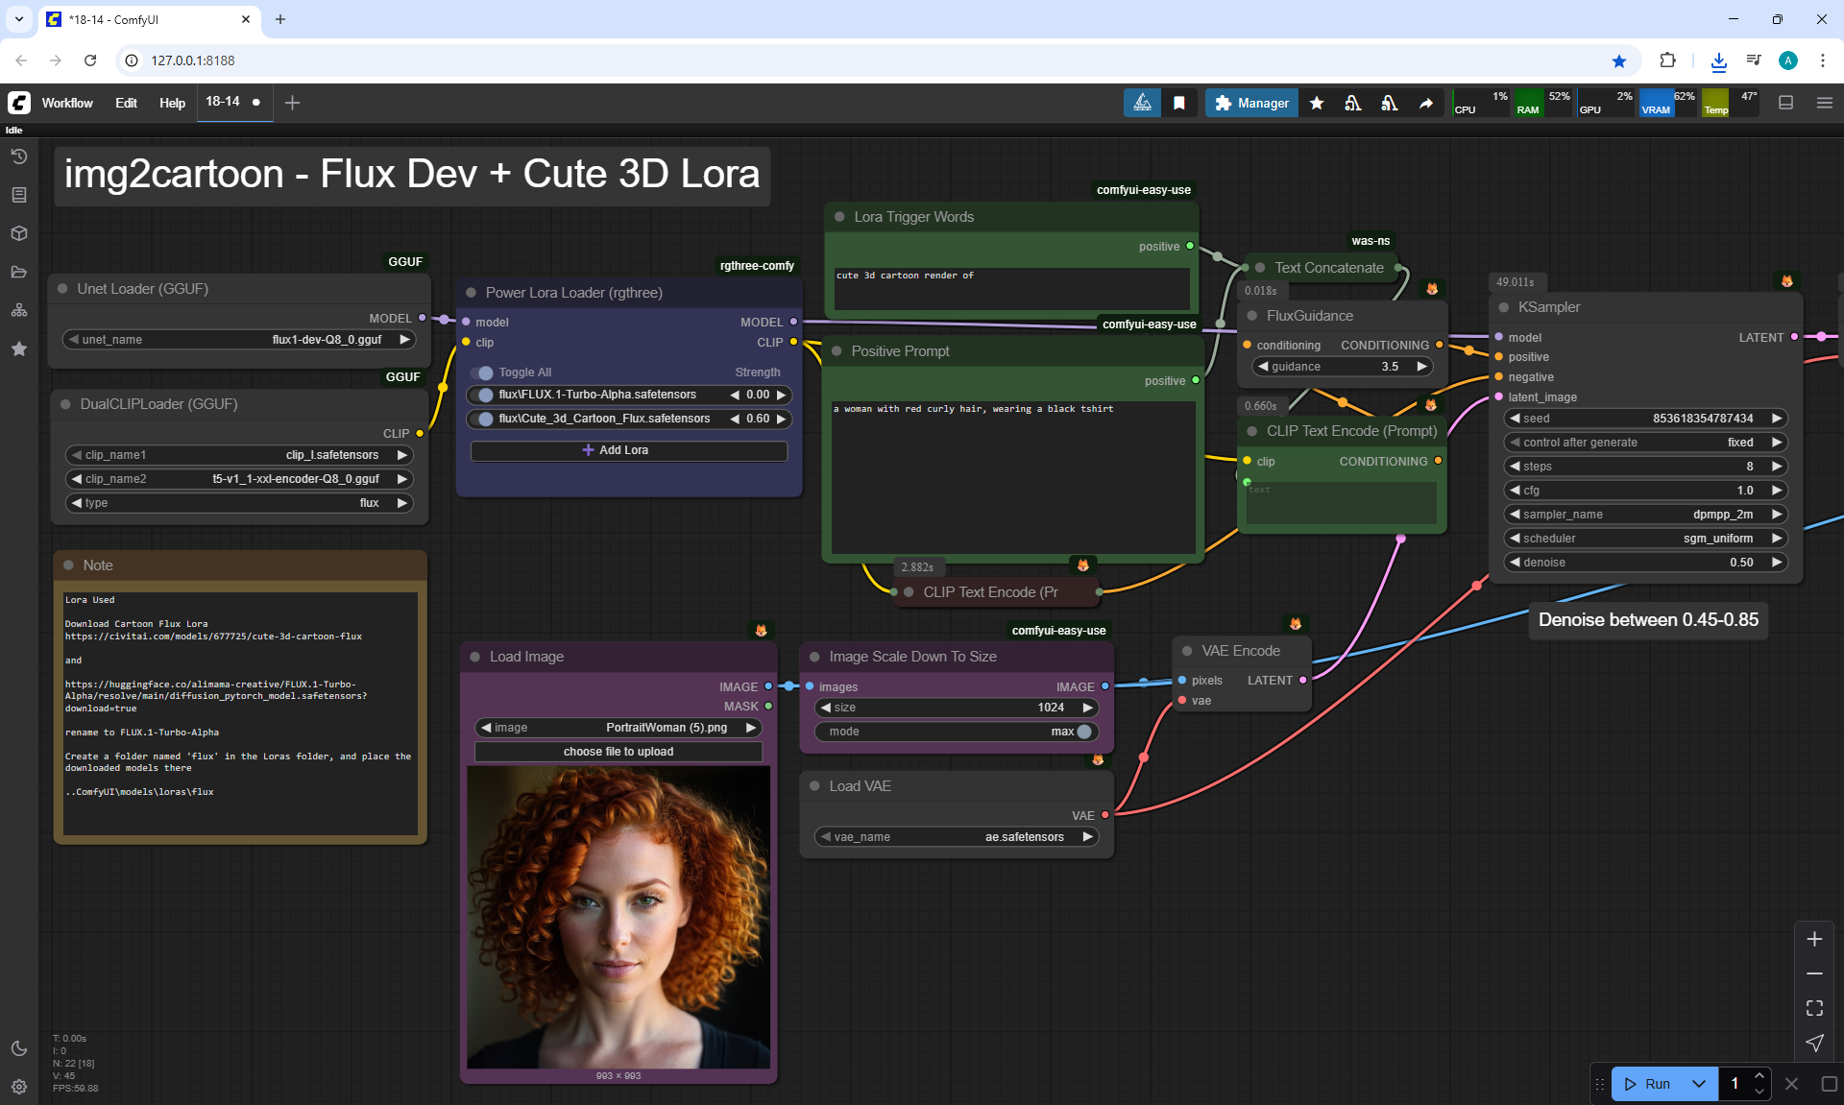Open the Edit menu
This screenshot has height=1105, width=1844.
point(126,103)
